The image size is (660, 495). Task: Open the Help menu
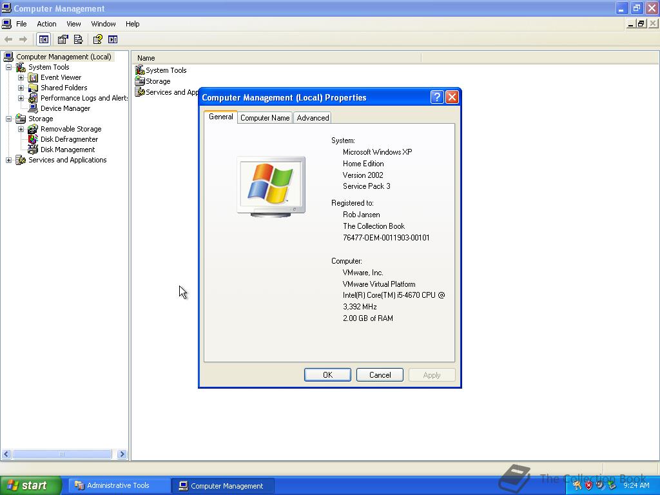[x=132, y=24]
